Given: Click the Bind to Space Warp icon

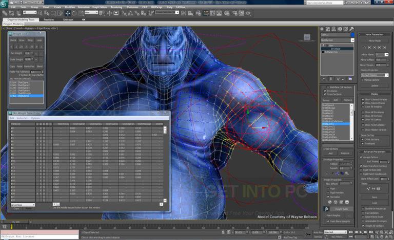Looking at the screenshot, I should 18,13.
